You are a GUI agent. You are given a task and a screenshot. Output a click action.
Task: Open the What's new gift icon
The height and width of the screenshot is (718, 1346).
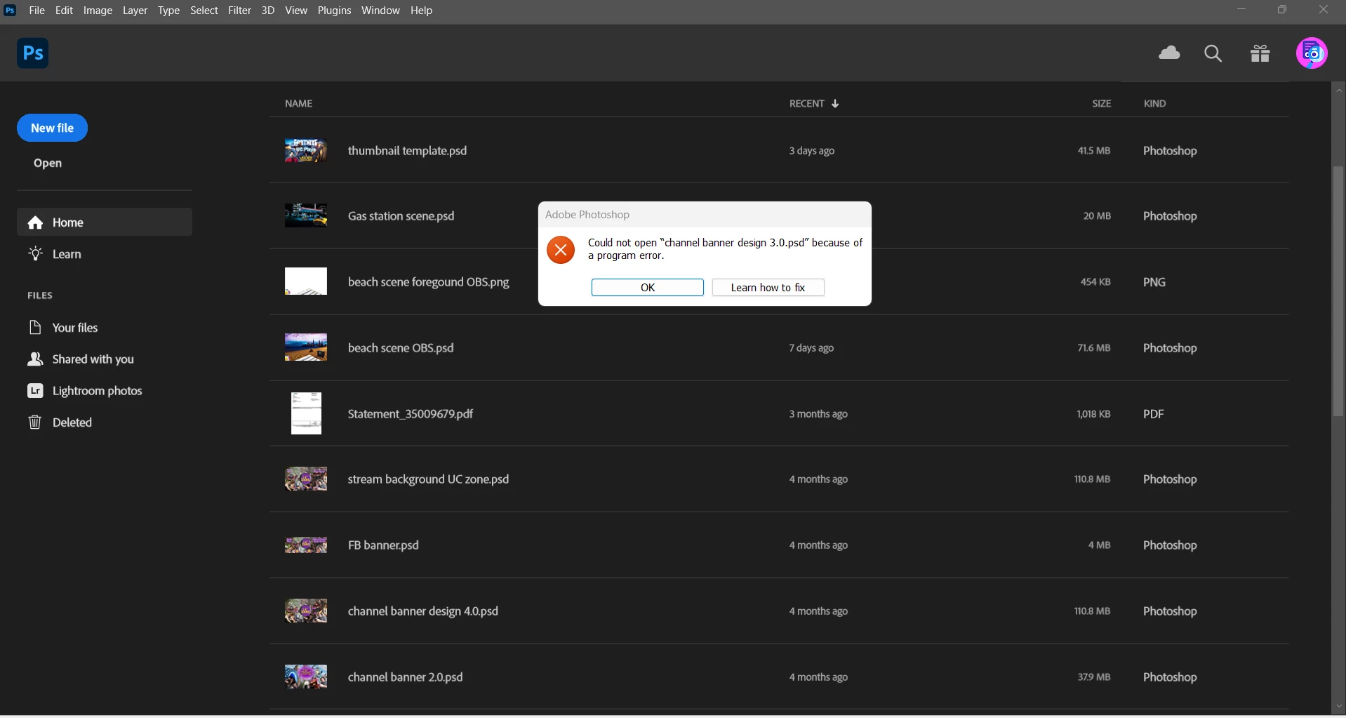(x=1260, y=53)
